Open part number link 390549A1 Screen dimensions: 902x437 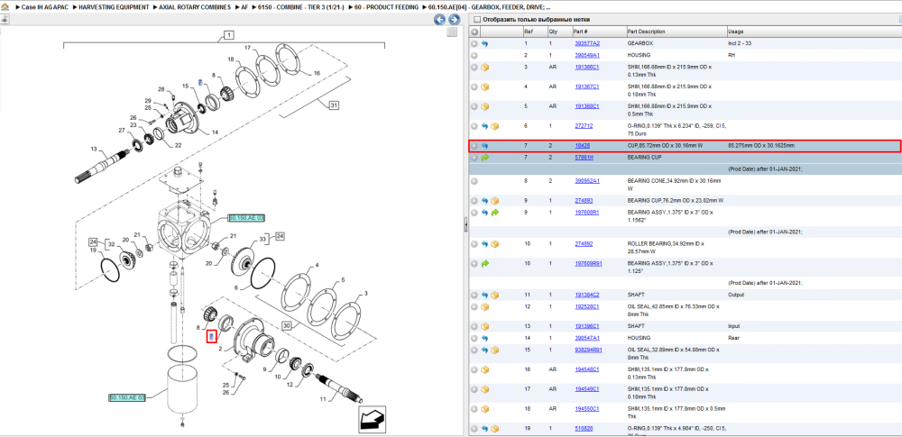tap(587, 56)
